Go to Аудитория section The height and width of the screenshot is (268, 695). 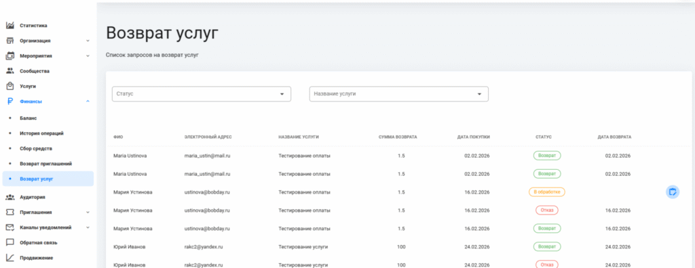33,197
